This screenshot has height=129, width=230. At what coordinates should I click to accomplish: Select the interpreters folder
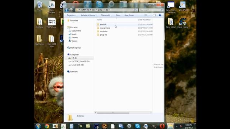[x=105, y=28]
